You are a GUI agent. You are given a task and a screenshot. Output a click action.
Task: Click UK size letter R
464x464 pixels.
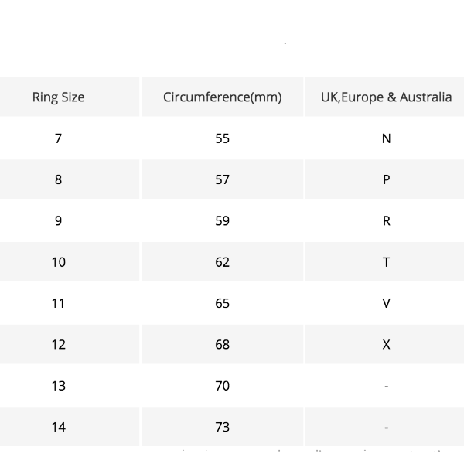click(x=387, y=220)
